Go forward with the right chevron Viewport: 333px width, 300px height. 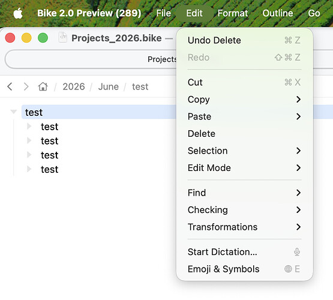coord(26,86)
